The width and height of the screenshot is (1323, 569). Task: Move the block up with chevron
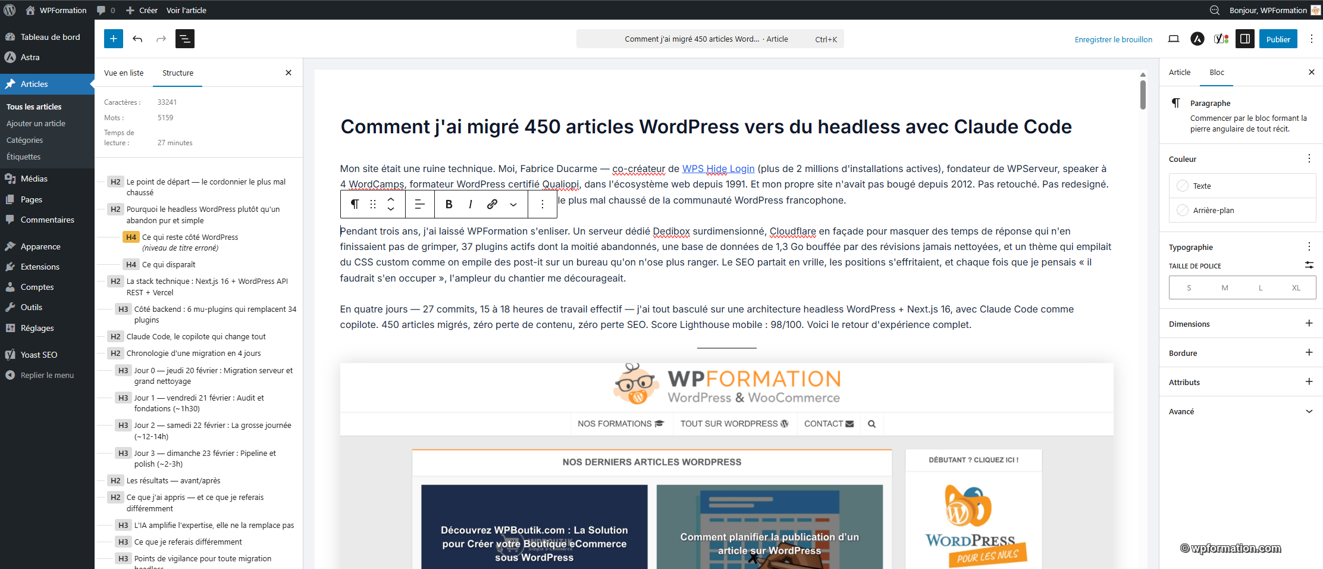point(391,199)
